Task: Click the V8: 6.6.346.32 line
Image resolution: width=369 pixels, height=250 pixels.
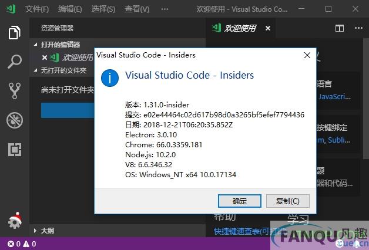Action: point(149,165)
